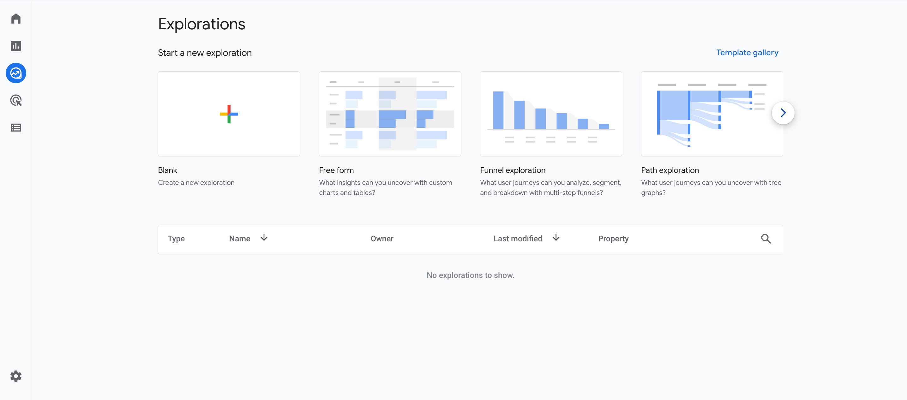Toggle sort arrow next to Name column

click(x=264, y=238)
